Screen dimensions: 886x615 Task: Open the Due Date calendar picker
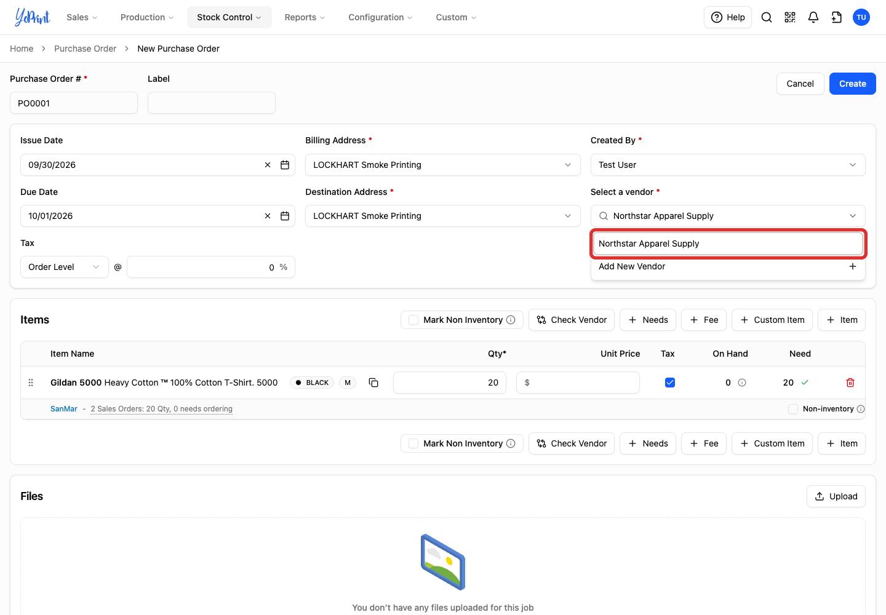tap(285, 216)
